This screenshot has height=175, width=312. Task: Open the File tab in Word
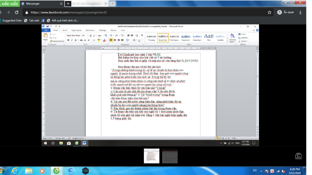pos(46,30)
